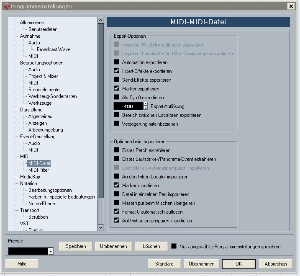Viewport: 300px width, 276px height.
Task: Click the settings tree scrollbar thumb
Action: (101, 111)
